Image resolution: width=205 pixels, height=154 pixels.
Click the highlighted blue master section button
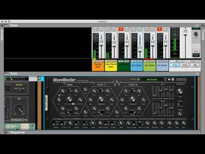point(175,65)
